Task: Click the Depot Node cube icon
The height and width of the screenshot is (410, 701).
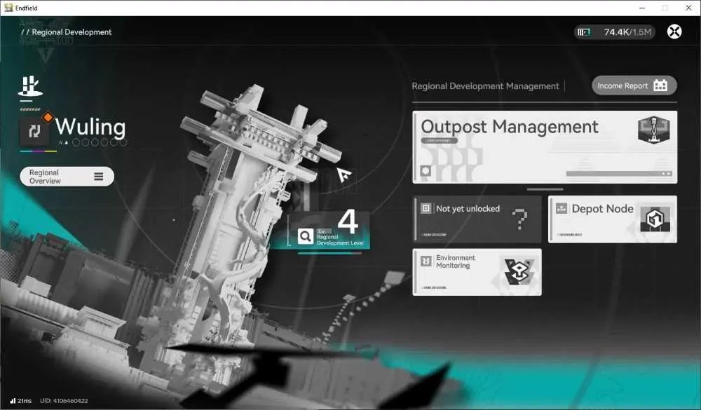Action: point(655,219)
